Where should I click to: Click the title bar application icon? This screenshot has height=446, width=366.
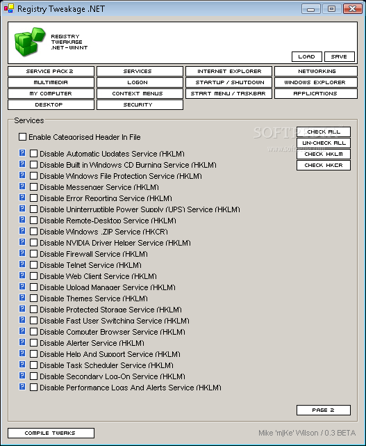coord(9,8)
